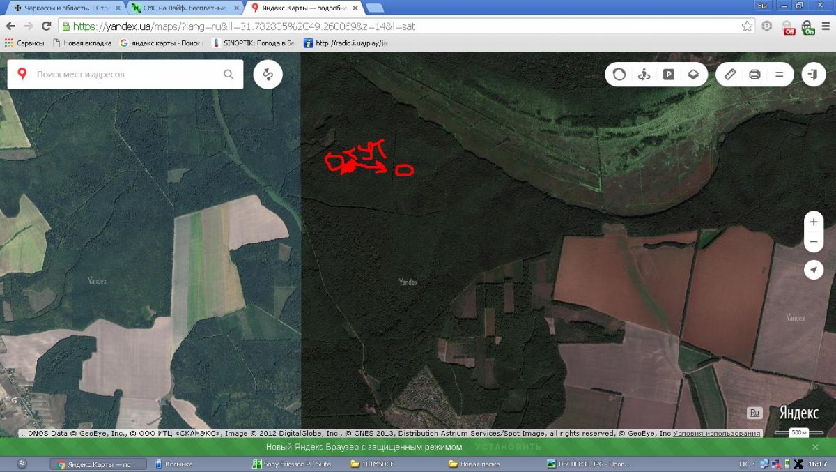The image size is (836, 472).
Task: Select the 'Яндекс.Карты' browser tab
Action: point(304,8)
